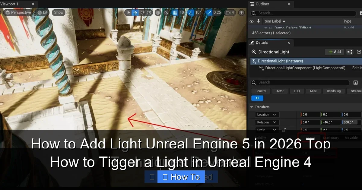Click the Show button in viewport
Viewport: 362px width, 190px height.
[58, 12]
